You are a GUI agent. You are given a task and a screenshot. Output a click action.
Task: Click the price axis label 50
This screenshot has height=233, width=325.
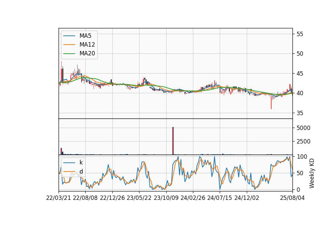click(300, 54)
